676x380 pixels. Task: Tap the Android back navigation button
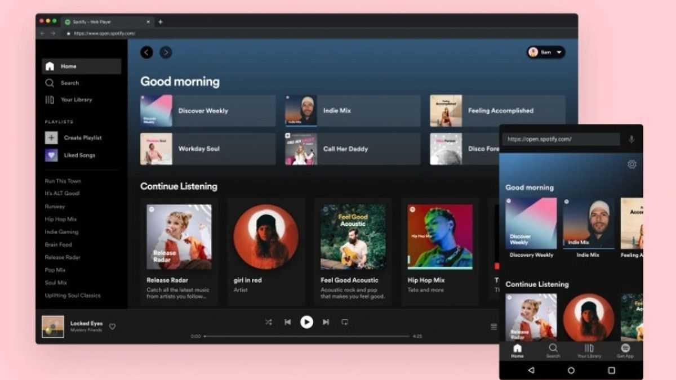(x=531, y=370)
